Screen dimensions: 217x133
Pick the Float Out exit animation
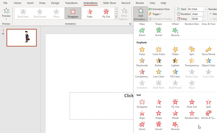tap(192, 104)
